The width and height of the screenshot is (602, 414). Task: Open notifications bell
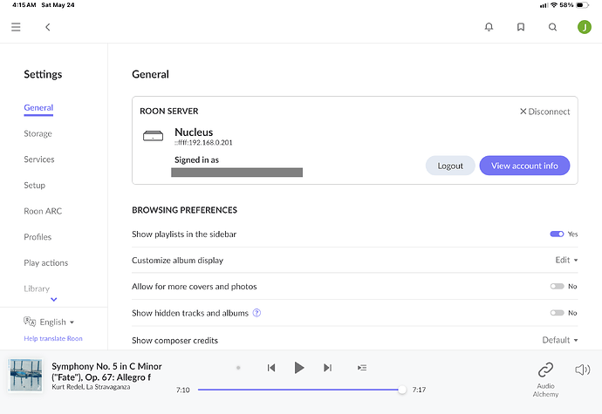click(x=489, y=27)
